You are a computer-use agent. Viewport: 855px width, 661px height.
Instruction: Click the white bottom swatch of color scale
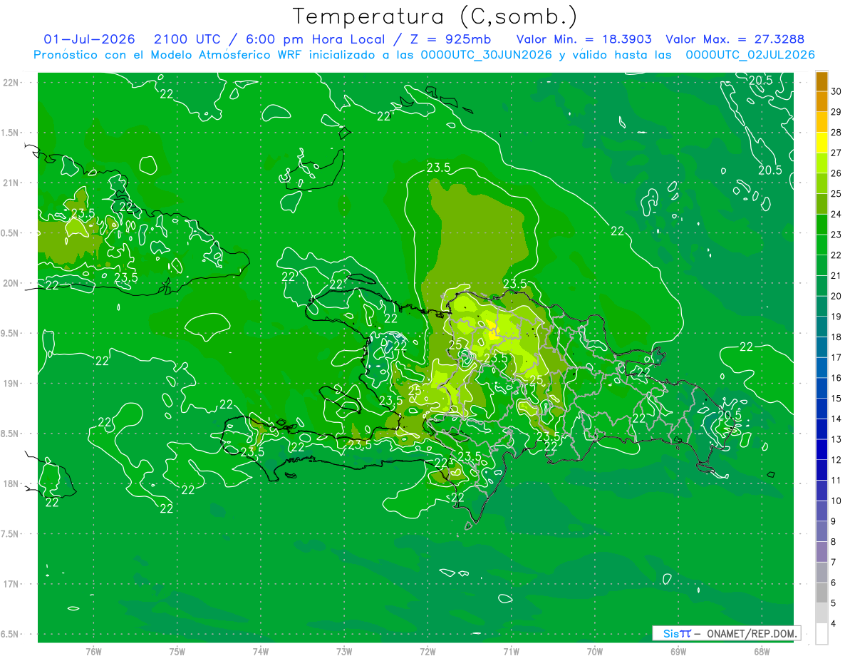point(822,634)
